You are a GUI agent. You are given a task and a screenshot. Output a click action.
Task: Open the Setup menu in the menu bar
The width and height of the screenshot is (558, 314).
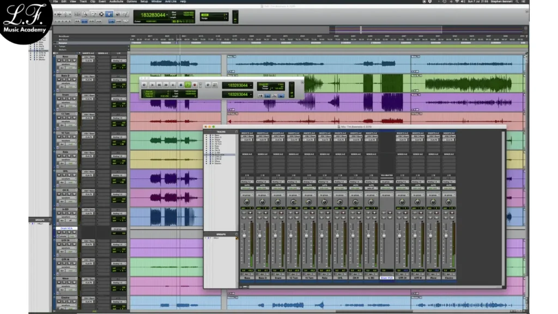[144, 2]
